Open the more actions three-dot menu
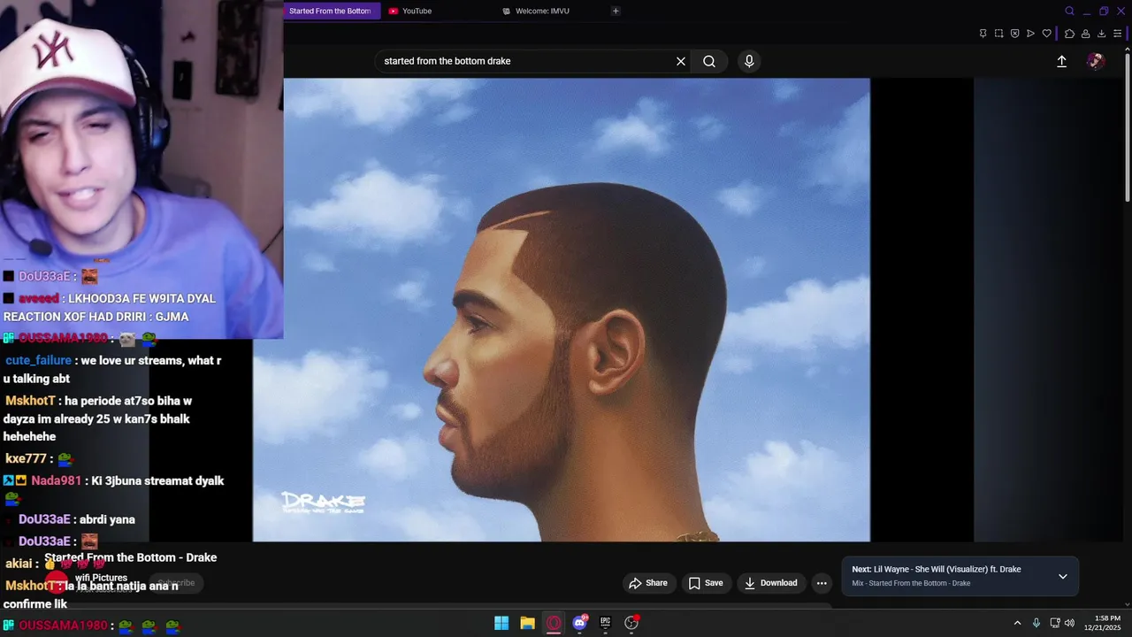 [x=822, y=583]
